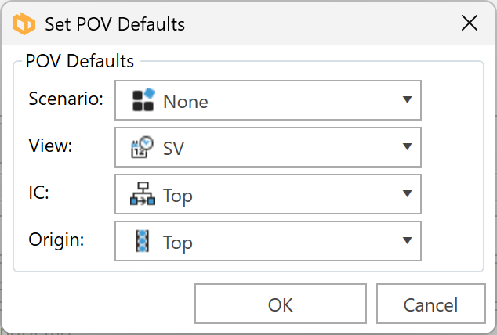This screenshot has width=497, height=335.
Task: Click the Origin film-strip icon
Action: (x=143, y=241)
